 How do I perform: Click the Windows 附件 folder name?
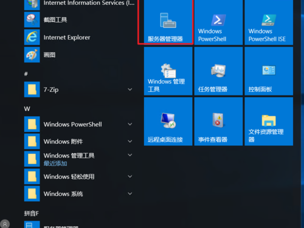point(63,142)
